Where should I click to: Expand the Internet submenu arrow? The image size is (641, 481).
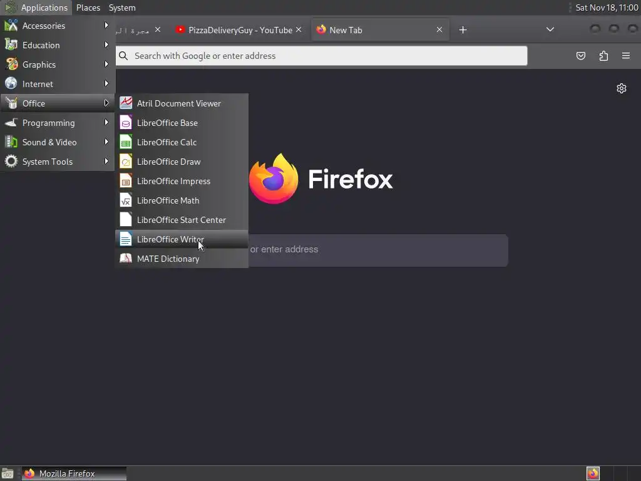(x=106, y=83)
